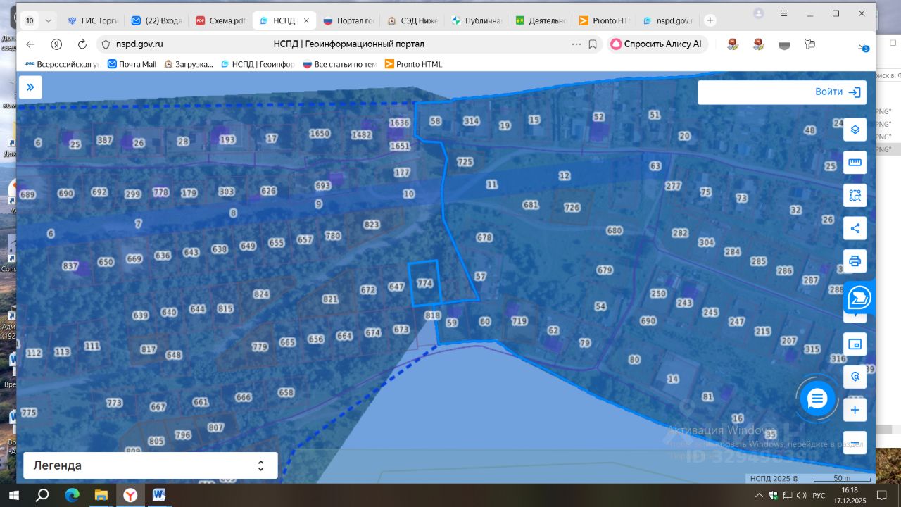Switch to the Схема.pdf tab

point(220,21)
